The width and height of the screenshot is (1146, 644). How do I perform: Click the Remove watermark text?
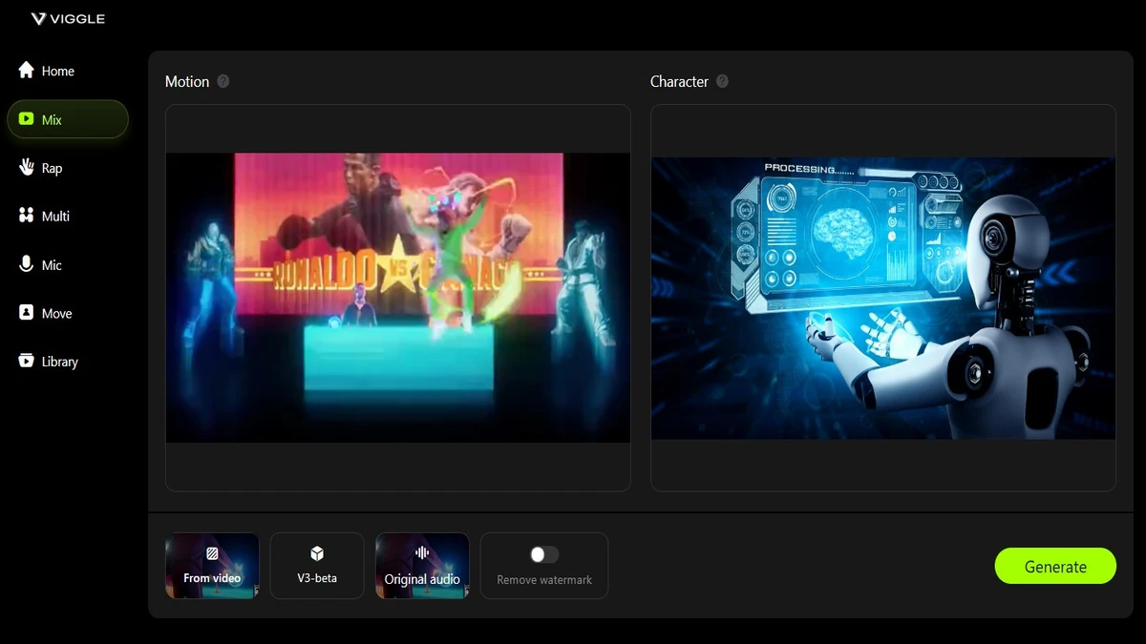[544, 580]
